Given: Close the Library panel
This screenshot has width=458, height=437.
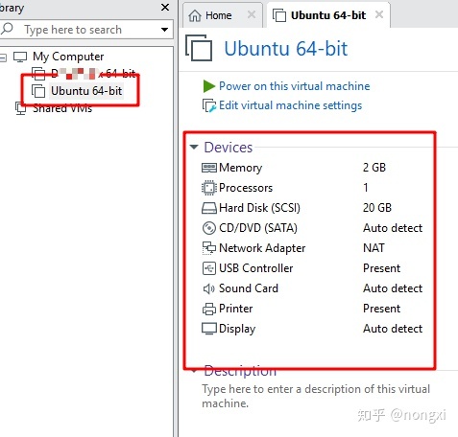Looking at the screenshot, I should 165,7.
